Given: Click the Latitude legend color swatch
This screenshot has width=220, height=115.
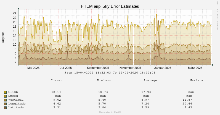Looking at the screenshot, I should pyautogui.click(x=5, y=108).
